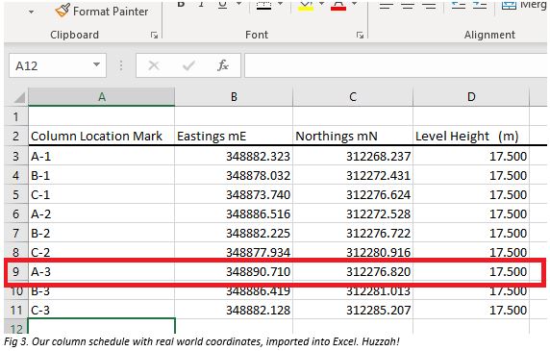
Task: Click the 'Northings mN' header cell
Action: (353, 136)
